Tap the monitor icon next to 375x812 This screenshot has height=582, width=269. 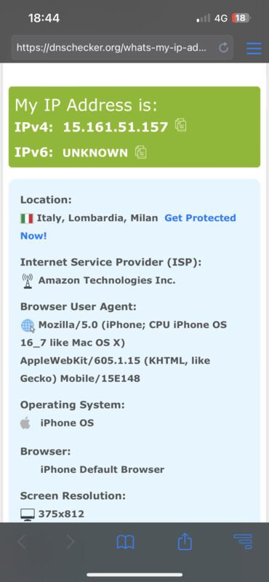[x=28, y=514]
